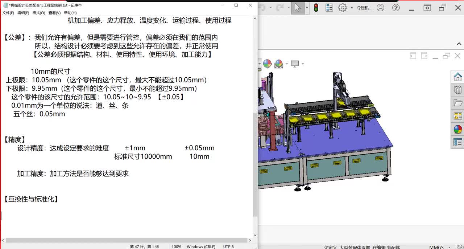Open the Select tool dropdown arrow
Image resolution: width=464 pixels, height=249 pixels.
[x=307, y=8]
